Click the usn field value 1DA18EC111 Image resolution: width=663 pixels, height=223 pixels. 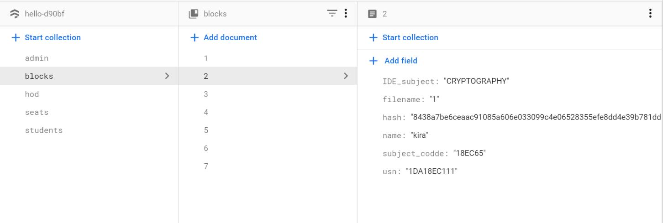pyautogui.click(x=431, y=171)
